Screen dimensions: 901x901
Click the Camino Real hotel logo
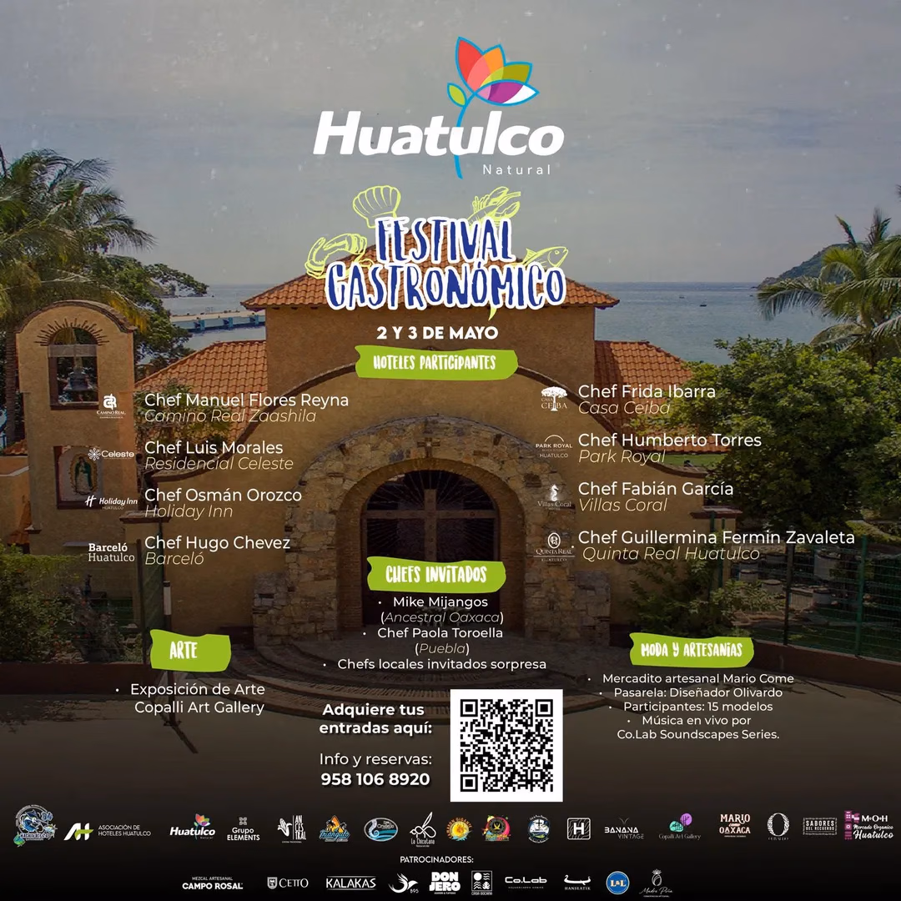click(x=110, y=406)
